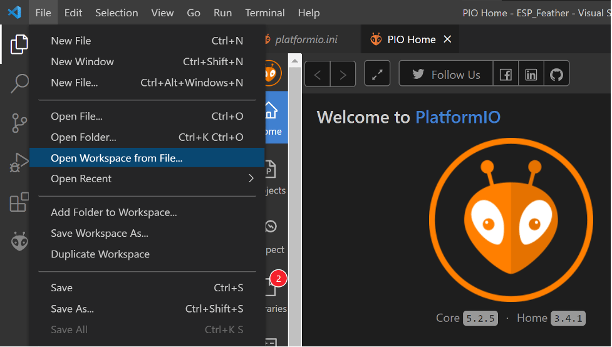This screenshot has height=347, width=612.
Task: Toggle the expand fullscreen arrows icon
Action: point(377,75)
